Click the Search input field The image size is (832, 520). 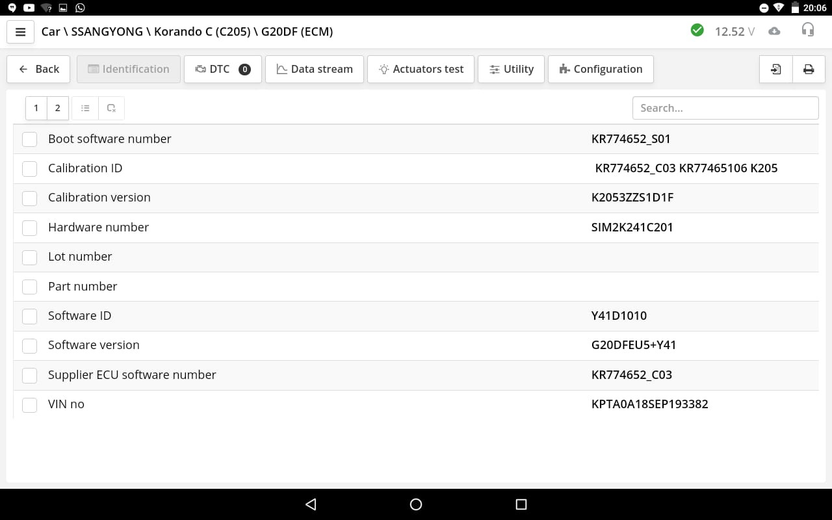725,108
